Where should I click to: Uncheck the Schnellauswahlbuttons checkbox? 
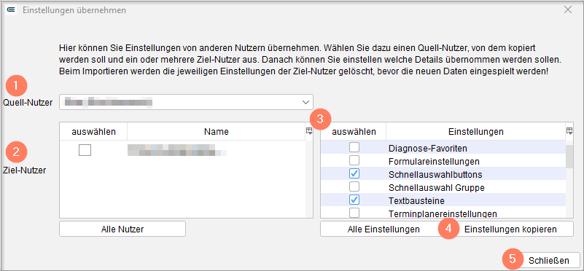354,174
